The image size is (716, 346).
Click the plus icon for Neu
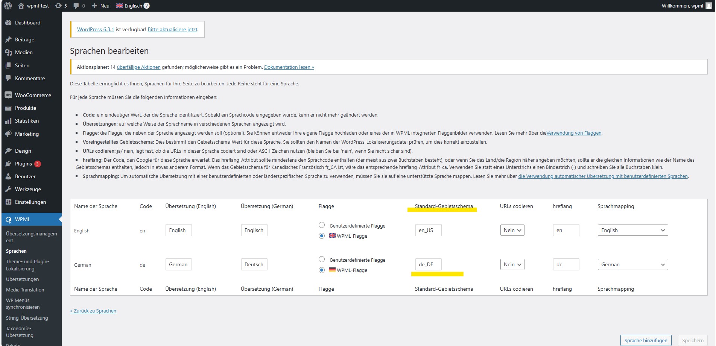tap(94, 6)
